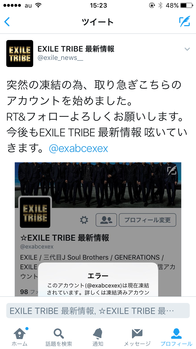Select プロフィール tab
The height and width of the screenshot is (349, 196).
(x=176, y=337)
